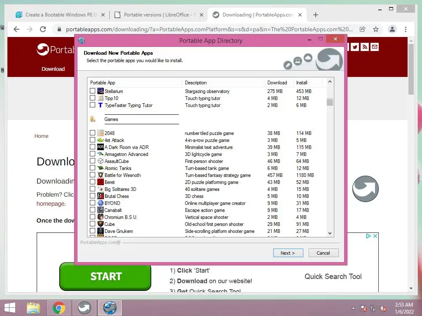
Task: Open File Explorer from taskbar
Action: (x=33, y=308)
